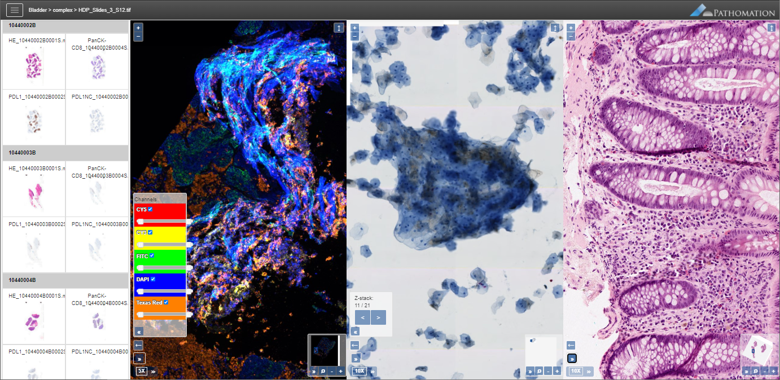Click back arrow in the cytology panel

355,346
